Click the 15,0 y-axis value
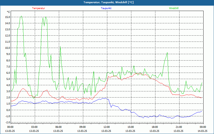This screenshot has width=214, height=134. (7, 17)
